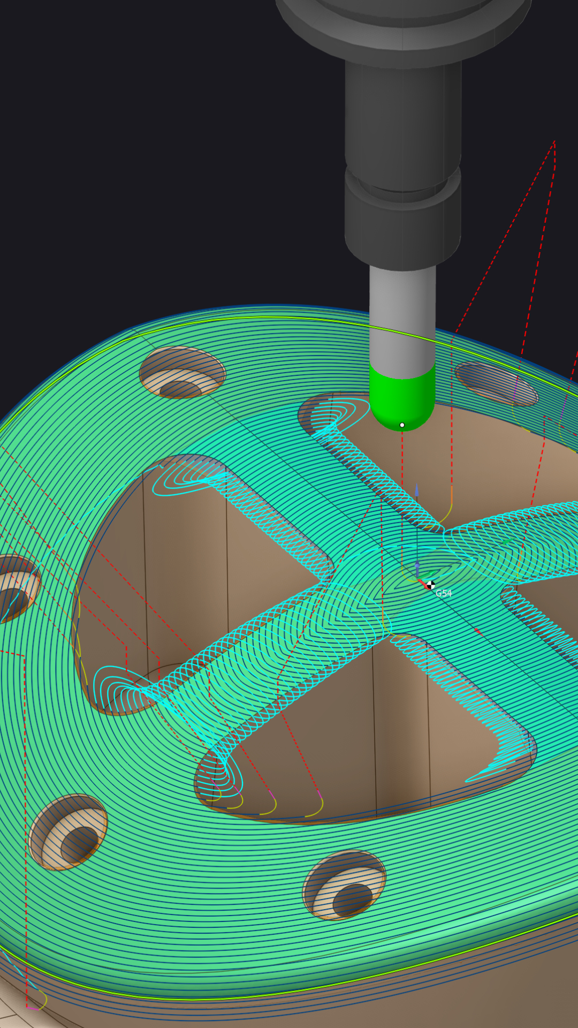Click the bottom-left countersunk hole
This screenshot has height=1028, width=578.
[68, 832]
